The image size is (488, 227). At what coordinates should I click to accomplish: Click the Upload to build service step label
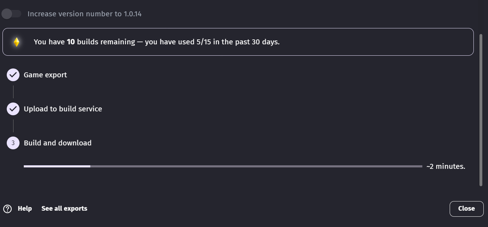pos(62,109)
